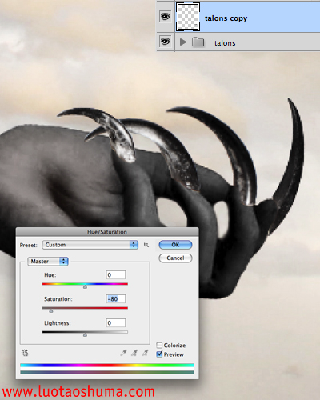Open the preset options menu icon

[146, 245]
